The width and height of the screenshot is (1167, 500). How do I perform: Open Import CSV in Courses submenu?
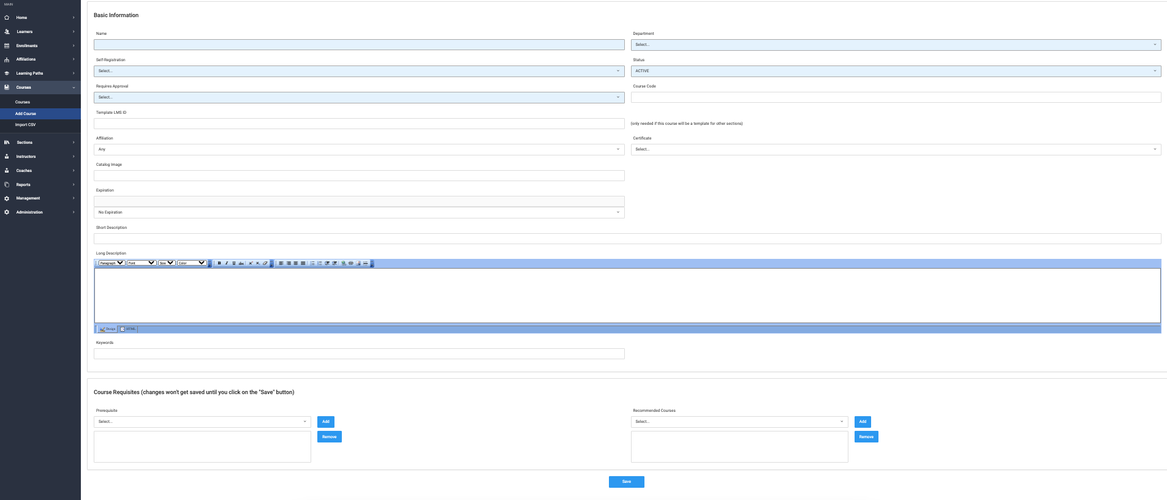pos(25,125)
